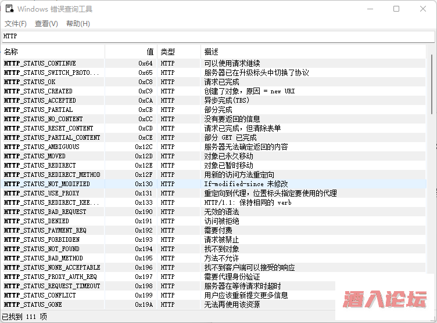The image size is (437, 323).
Task: Open the 查看(V) menu
Action: tap(46, 24)
